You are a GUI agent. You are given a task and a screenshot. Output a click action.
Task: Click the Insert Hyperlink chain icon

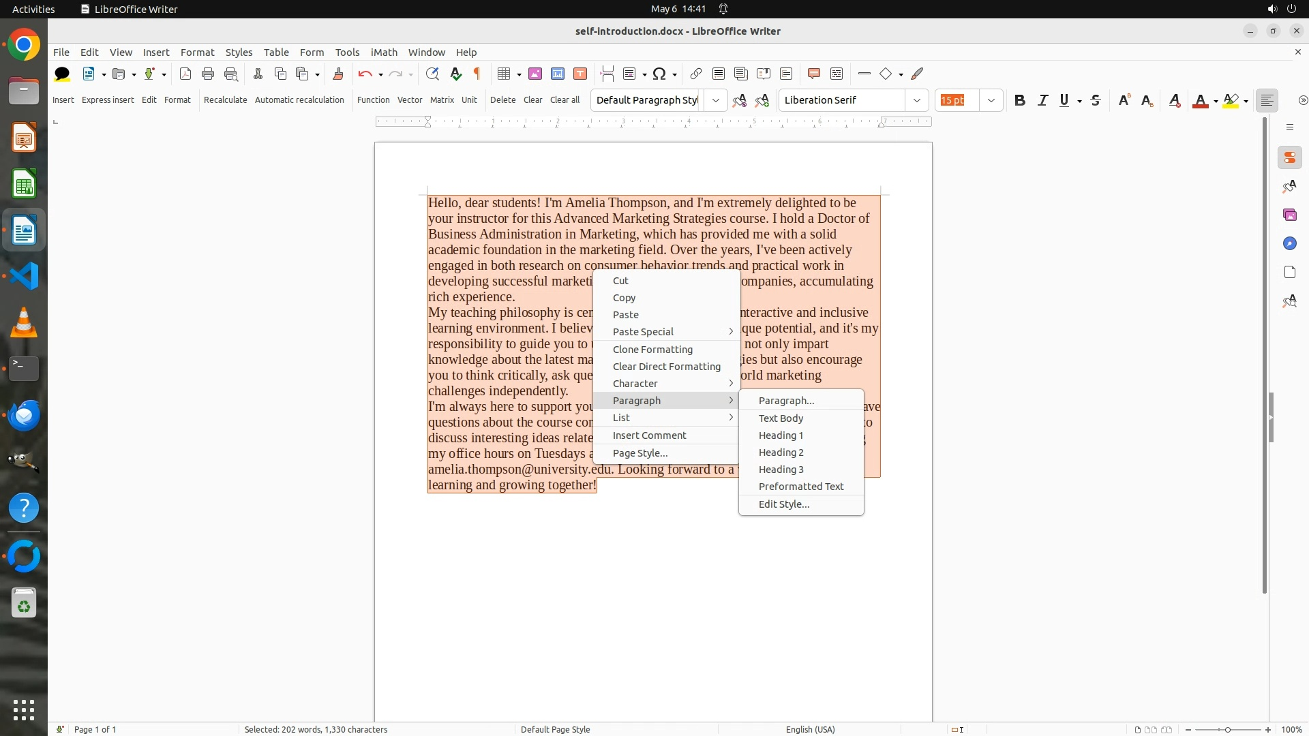click(695, 74)
